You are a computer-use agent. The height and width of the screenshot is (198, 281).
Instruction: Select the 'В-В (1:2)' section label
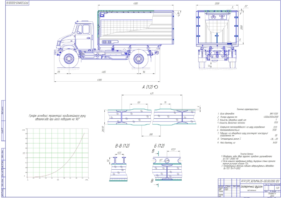coord(122,146)
